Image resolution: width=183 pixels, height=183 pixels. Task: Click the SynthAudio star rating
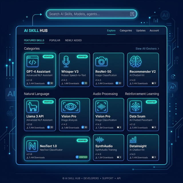tap(119, 157)
